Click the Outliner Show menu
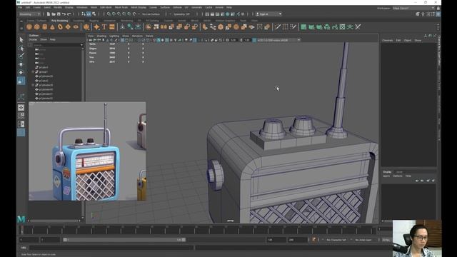Viewport: 457px width, 257px height. tap(44, 39)
